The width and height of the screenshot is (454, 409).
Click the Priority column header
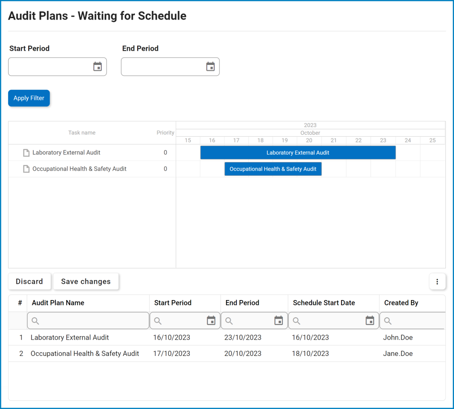tap(165, 133)
